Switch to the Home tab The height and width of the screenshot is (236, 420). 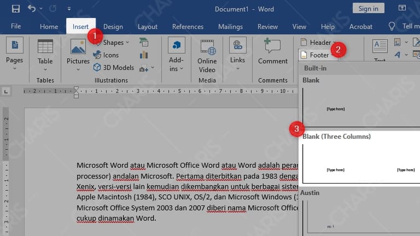point(49,26)
